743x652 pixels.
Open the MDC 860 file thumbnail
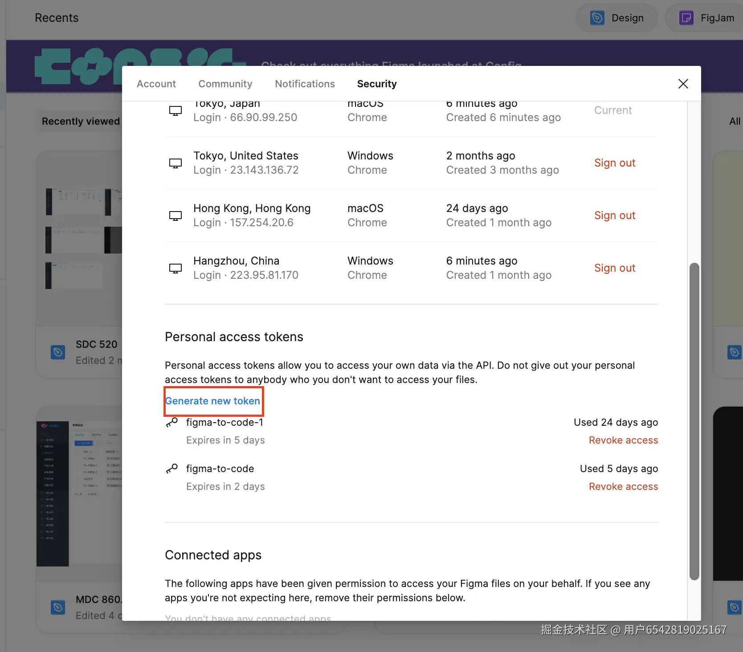point(79,493)
